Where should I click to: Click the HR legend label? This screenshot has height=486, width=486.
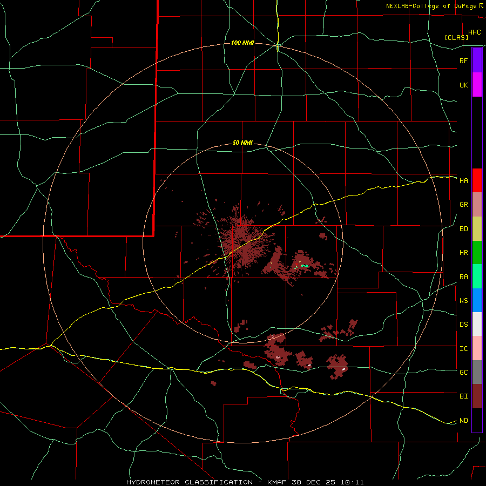pyautogui.click(x=463, y=253)
